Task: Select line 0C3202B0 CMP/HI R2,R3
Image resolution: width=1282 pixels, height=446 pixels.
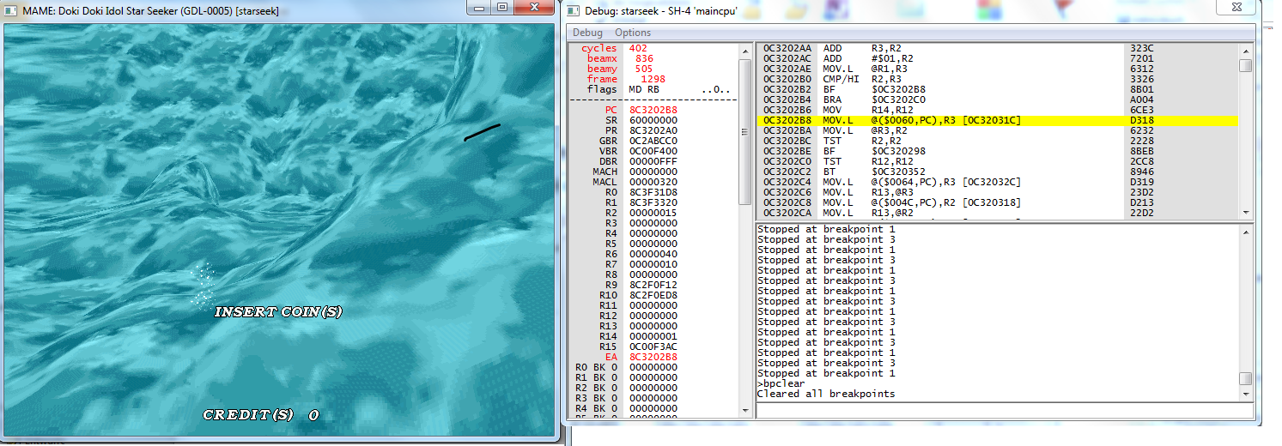Action: (x=996, y=80)
